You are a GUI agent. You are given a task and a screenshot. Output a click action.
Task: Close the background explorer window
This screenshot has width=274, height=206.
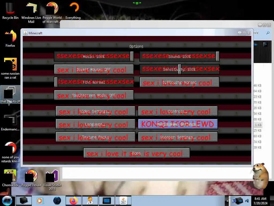(269, 25)
